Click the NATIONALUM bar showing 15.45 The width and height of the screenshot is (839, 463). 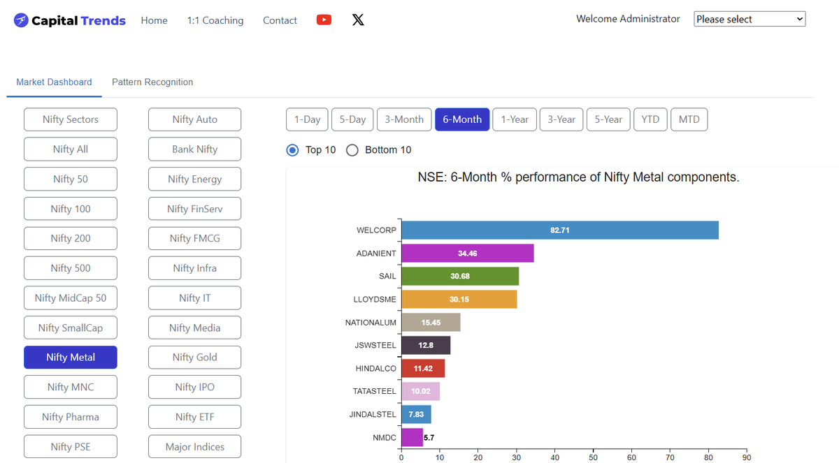click(431, 323)
